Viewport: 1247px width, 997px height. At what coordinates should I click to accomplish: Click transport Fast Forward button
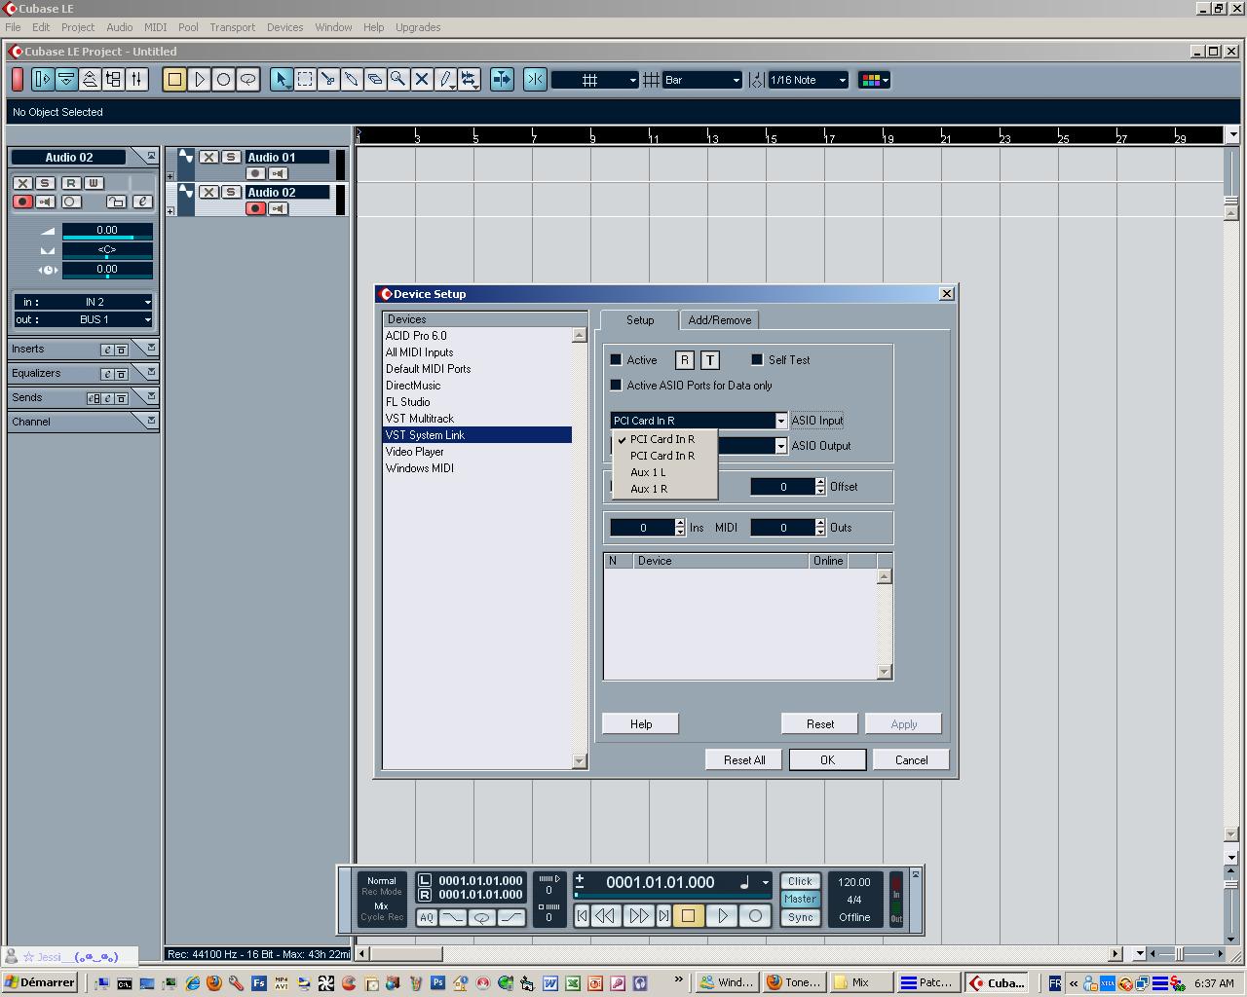click(638, 915)
